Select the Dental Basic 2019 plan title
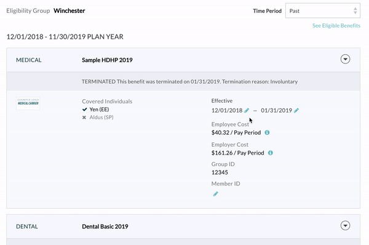Image resolution: width=369 pixels, height=245 pixels. 105,227
